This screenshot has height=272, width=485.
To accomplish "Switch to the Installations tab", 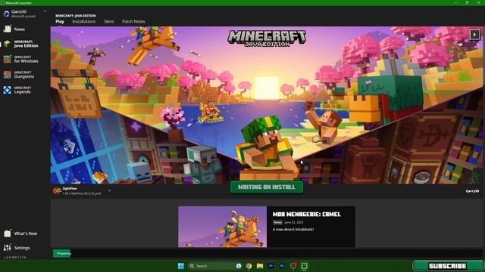I will point(84,22).
